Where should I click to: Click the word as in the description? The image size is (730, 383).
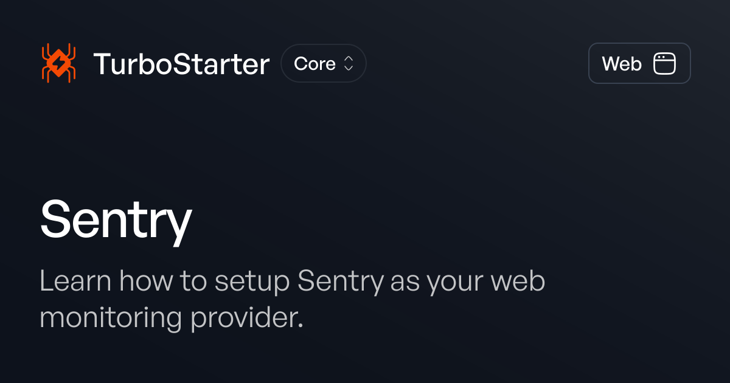point(405,281)
